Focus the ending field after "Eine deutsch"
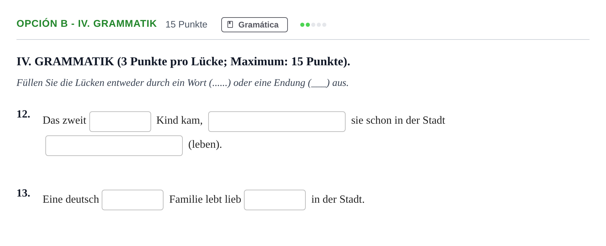606x246 pixels. 133,200
